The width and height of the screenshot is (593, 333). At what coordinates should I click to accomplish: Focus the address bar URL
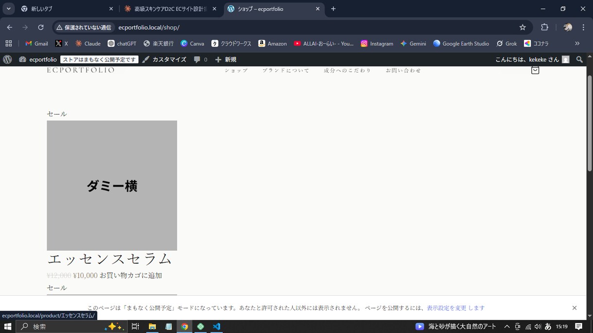click(149, 28)
